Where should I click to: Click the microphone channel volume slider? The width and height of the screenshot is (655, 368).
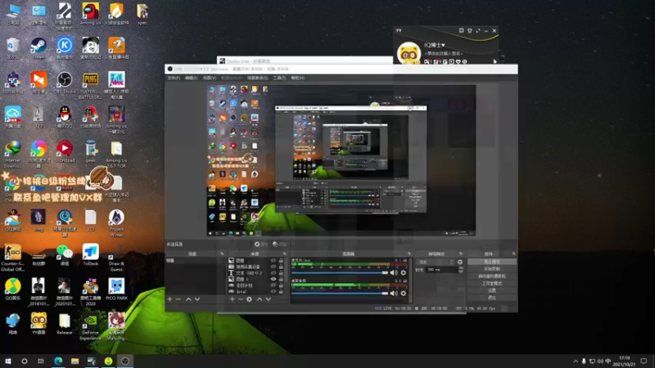coord(340,272)
